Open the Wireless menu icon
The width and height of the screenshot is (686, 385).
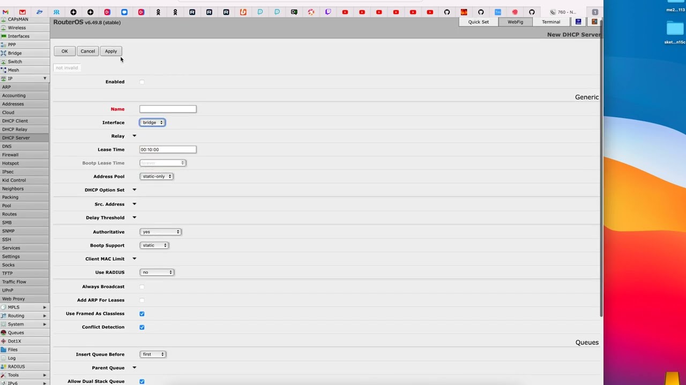point(4,28)
